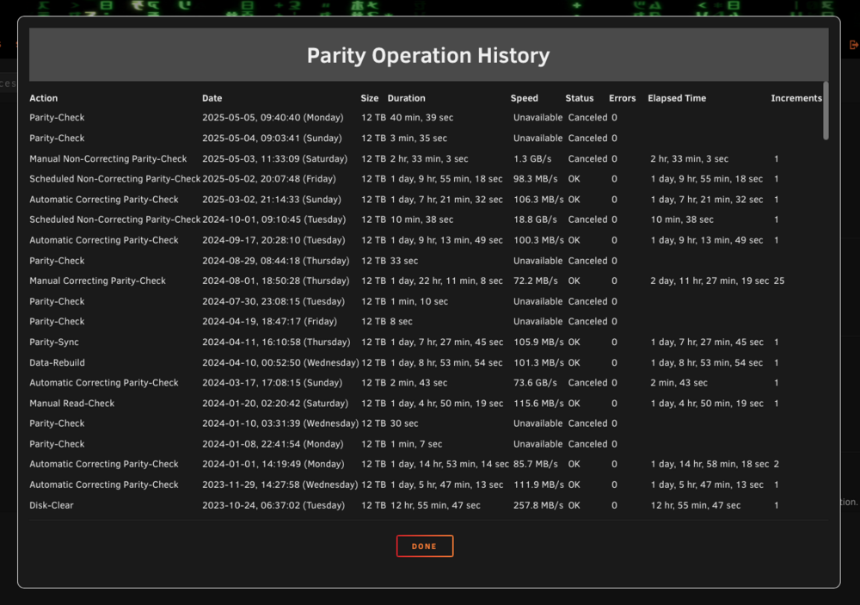Click the speed value 101.3 MB/s

pyautogui.click(x=538, y=363)
